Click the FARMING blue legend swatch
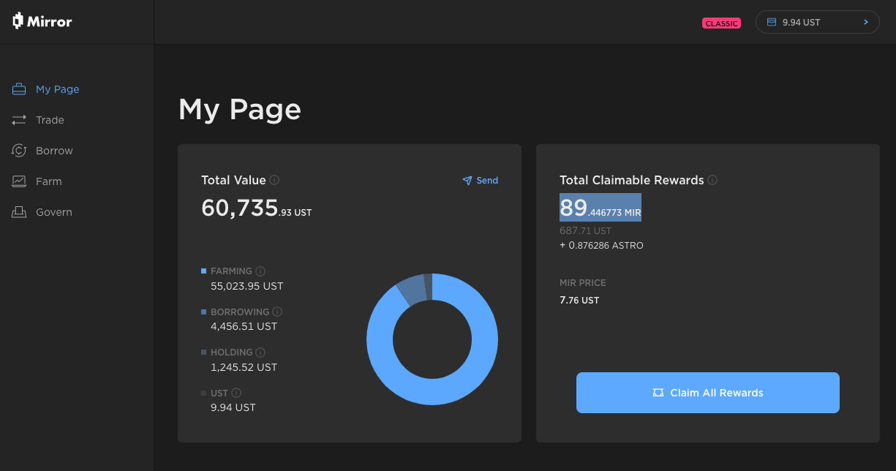This screenshot has width=896, height=471. (204, 271)
